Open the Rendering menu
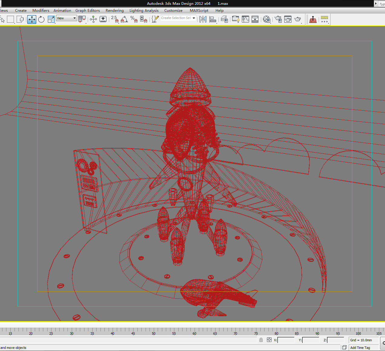The height and width of the screenshot is (351, 385). (115, 11)
